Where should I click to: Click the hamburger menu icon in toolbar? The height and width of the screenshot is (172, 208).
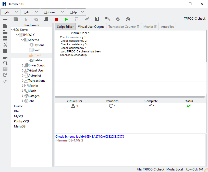[5, 19]
